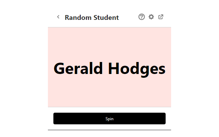Go back using the left chevron
The image size is (219, 137).
click(x=58, y=17)
